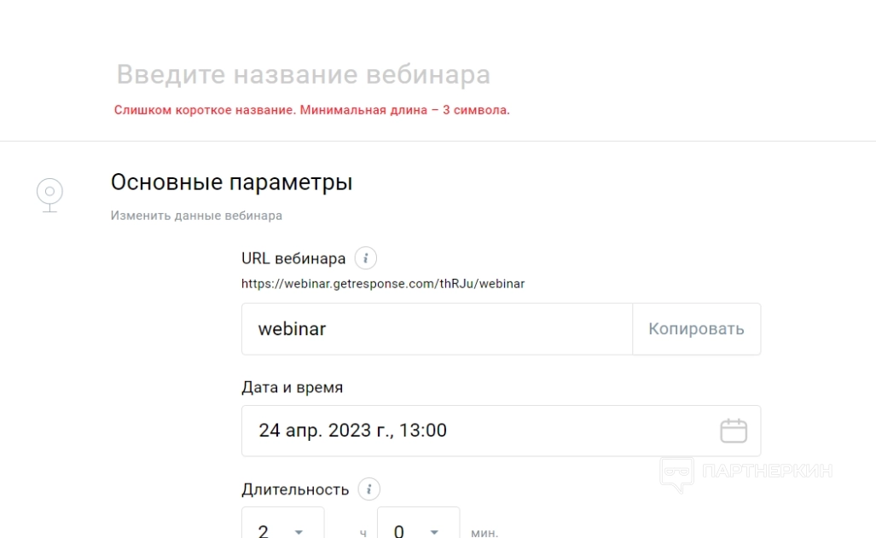Click the Дата и время label
The height and width of the screenshot is (538, 876).
click(x=293, y=387)
